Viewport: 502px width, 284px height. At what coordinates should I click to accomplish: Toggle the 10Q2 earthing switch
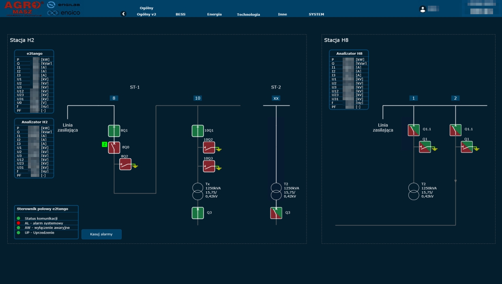(x=209, y=148)
